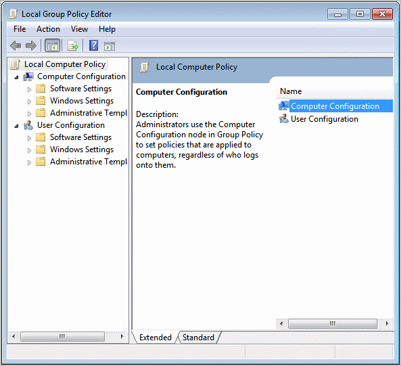Go back using the Back arrow

pyautogui.click(x=16, y=46)
